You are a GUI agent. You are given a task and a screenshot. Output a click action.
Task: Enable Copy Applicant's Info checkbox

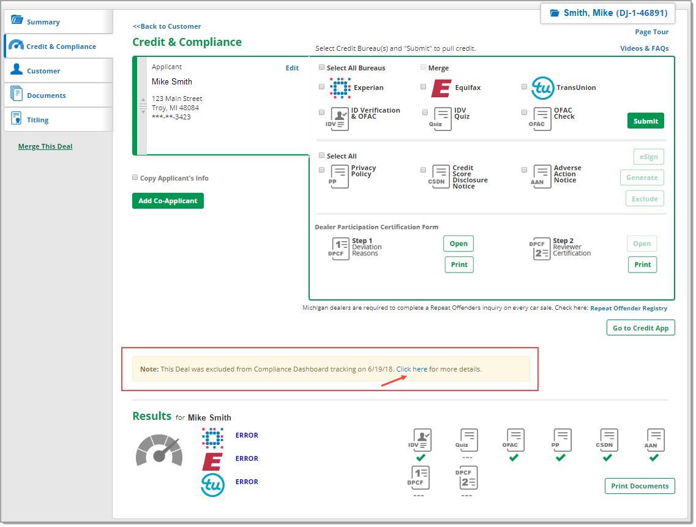click(x=135, y=178)
